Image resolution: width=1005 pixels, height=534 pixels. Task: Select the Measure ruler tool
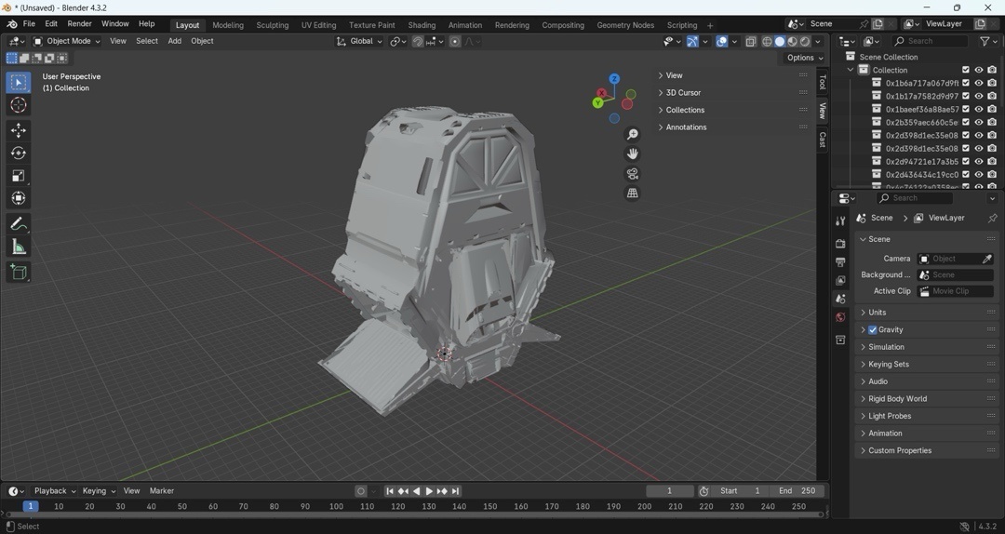(19, 247)
